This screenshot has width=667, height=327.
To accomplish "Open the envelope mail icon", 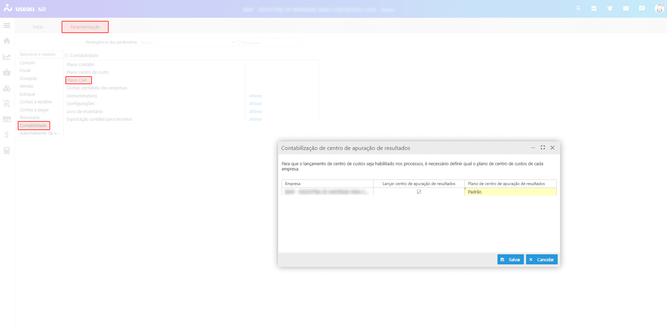I will (x=626, y=8).
